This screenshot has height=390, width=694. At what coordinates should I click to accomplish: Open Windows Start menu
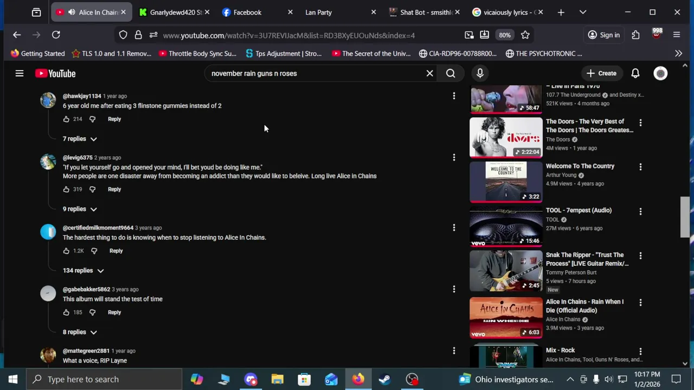pyautogui.click(x=12, y=379)
